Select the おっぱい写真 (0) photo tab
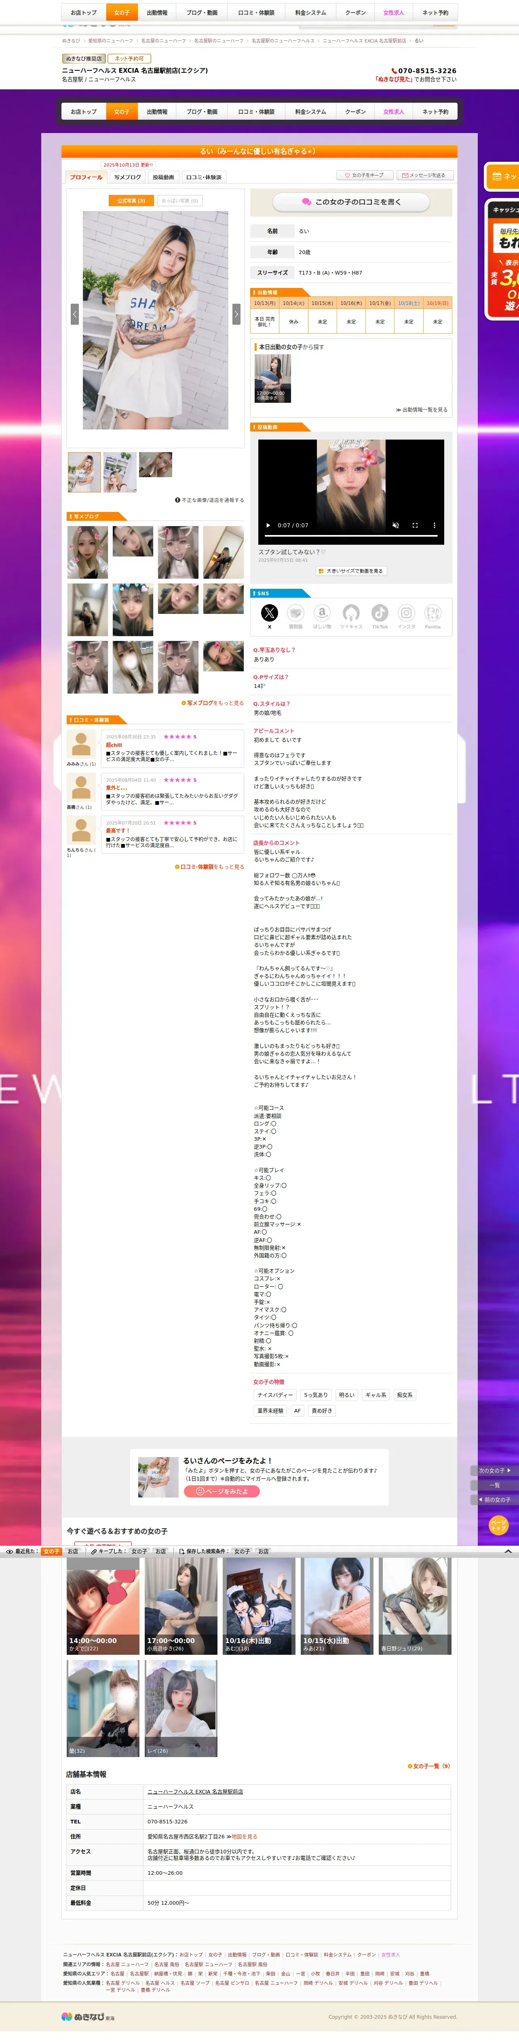The image size is (519, 2043). pos(180,201)
